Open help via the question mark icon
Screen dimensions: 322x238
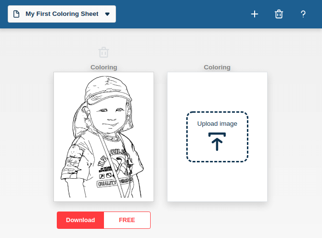click(x=303, y=14)
